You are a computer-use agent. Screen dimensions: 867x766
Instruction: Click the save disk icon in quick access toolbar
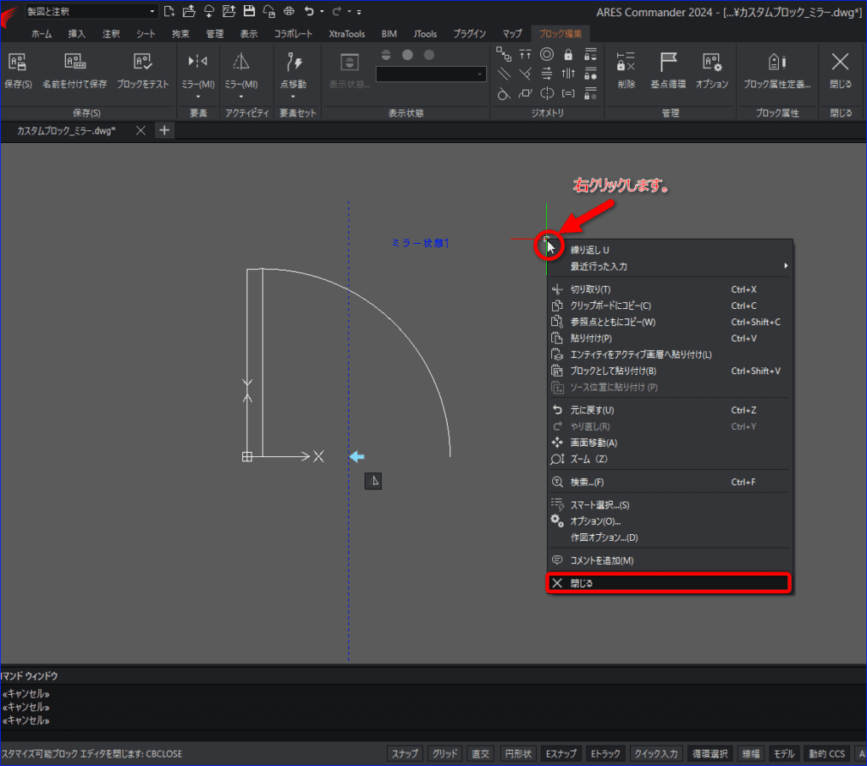[x=249, y=11]
